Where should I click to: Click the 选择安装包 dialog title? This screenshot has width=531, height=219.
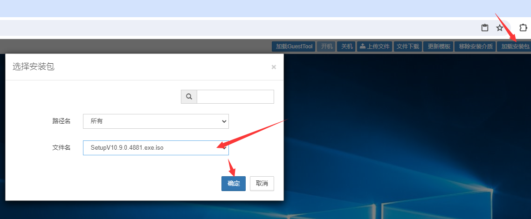(x=33, y=67)
